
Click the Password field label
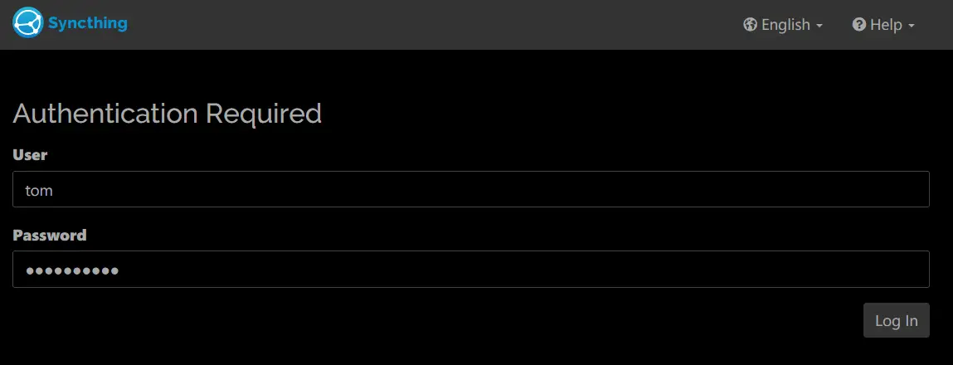(x=50, y=235)
